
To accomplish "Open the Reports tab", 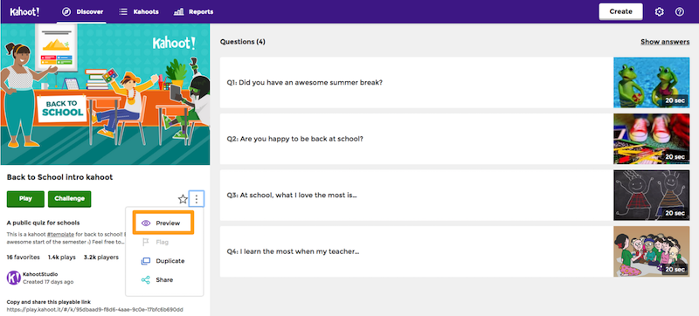I will click(193, 12).
